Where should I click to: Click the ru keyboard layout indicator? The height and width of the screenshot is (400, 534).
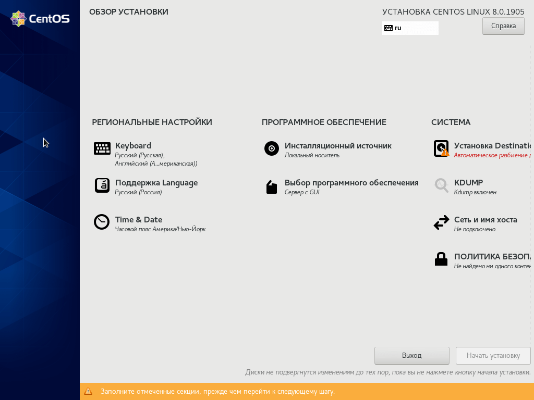click(410, 28)
